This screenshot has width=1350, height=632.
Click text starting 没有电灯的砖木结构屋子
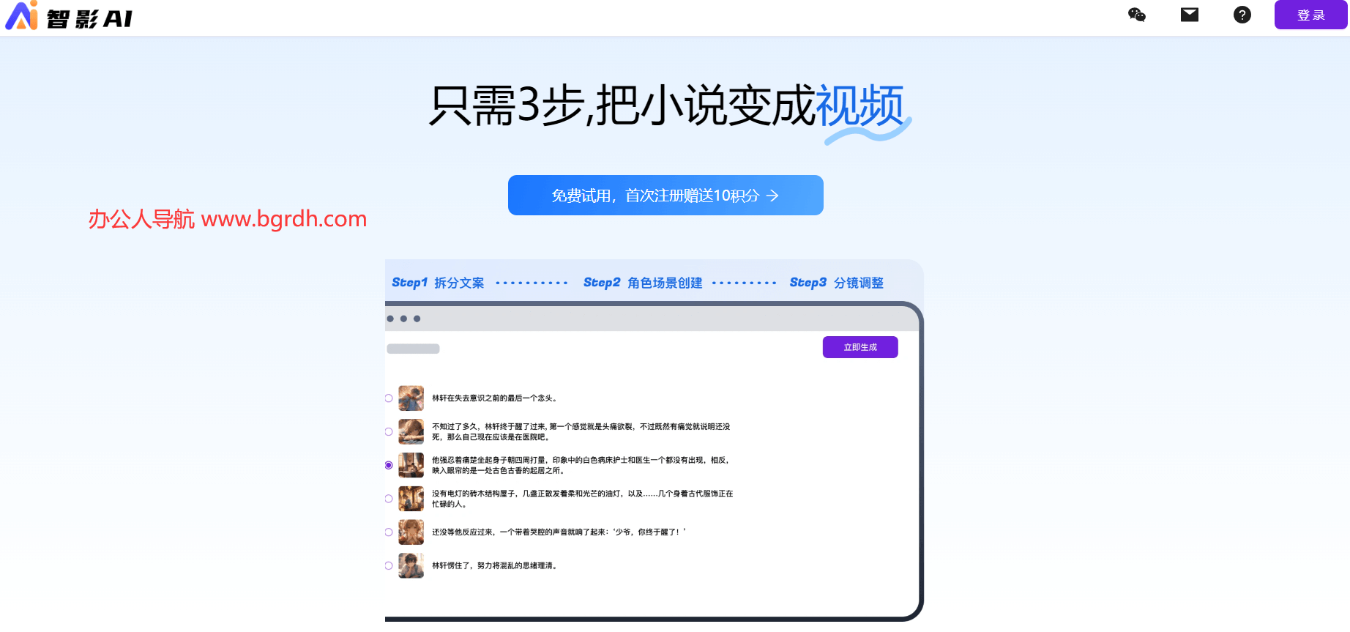pyautogui.click(x=582, y=499)
